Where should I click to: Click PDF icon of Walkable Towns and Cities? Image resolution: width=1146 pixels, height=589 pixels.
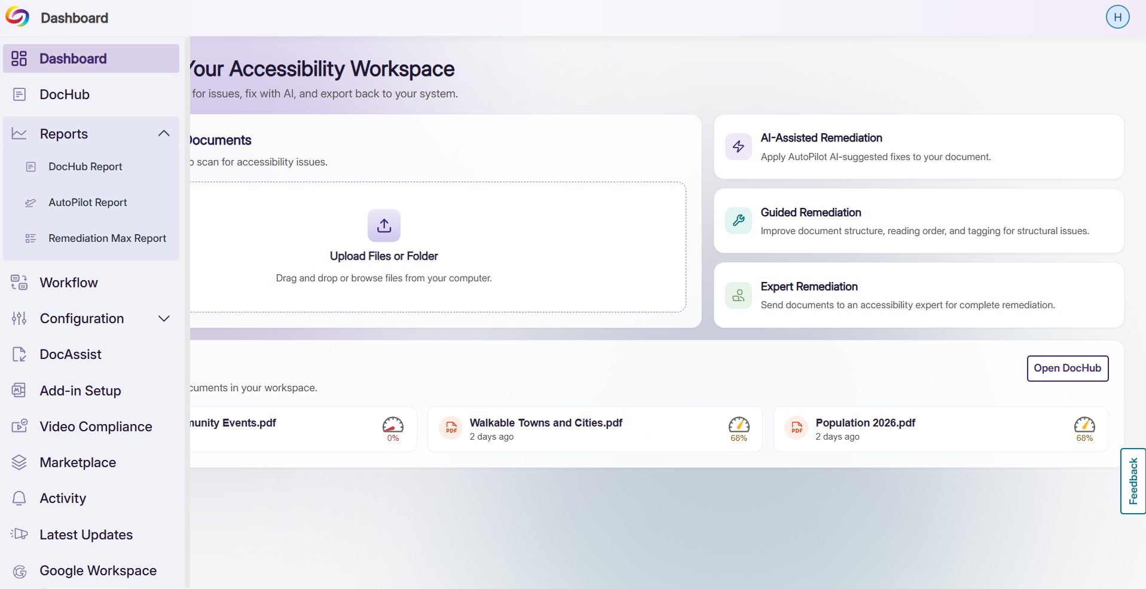coord(451,428)
